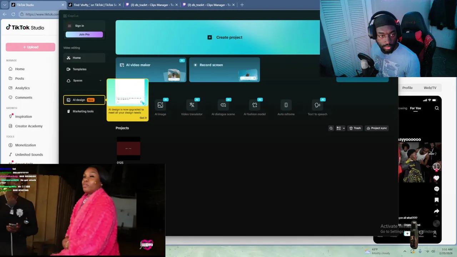Click the plus create button in phone preview
Viewport: 457px width, 257px height.
407,233
